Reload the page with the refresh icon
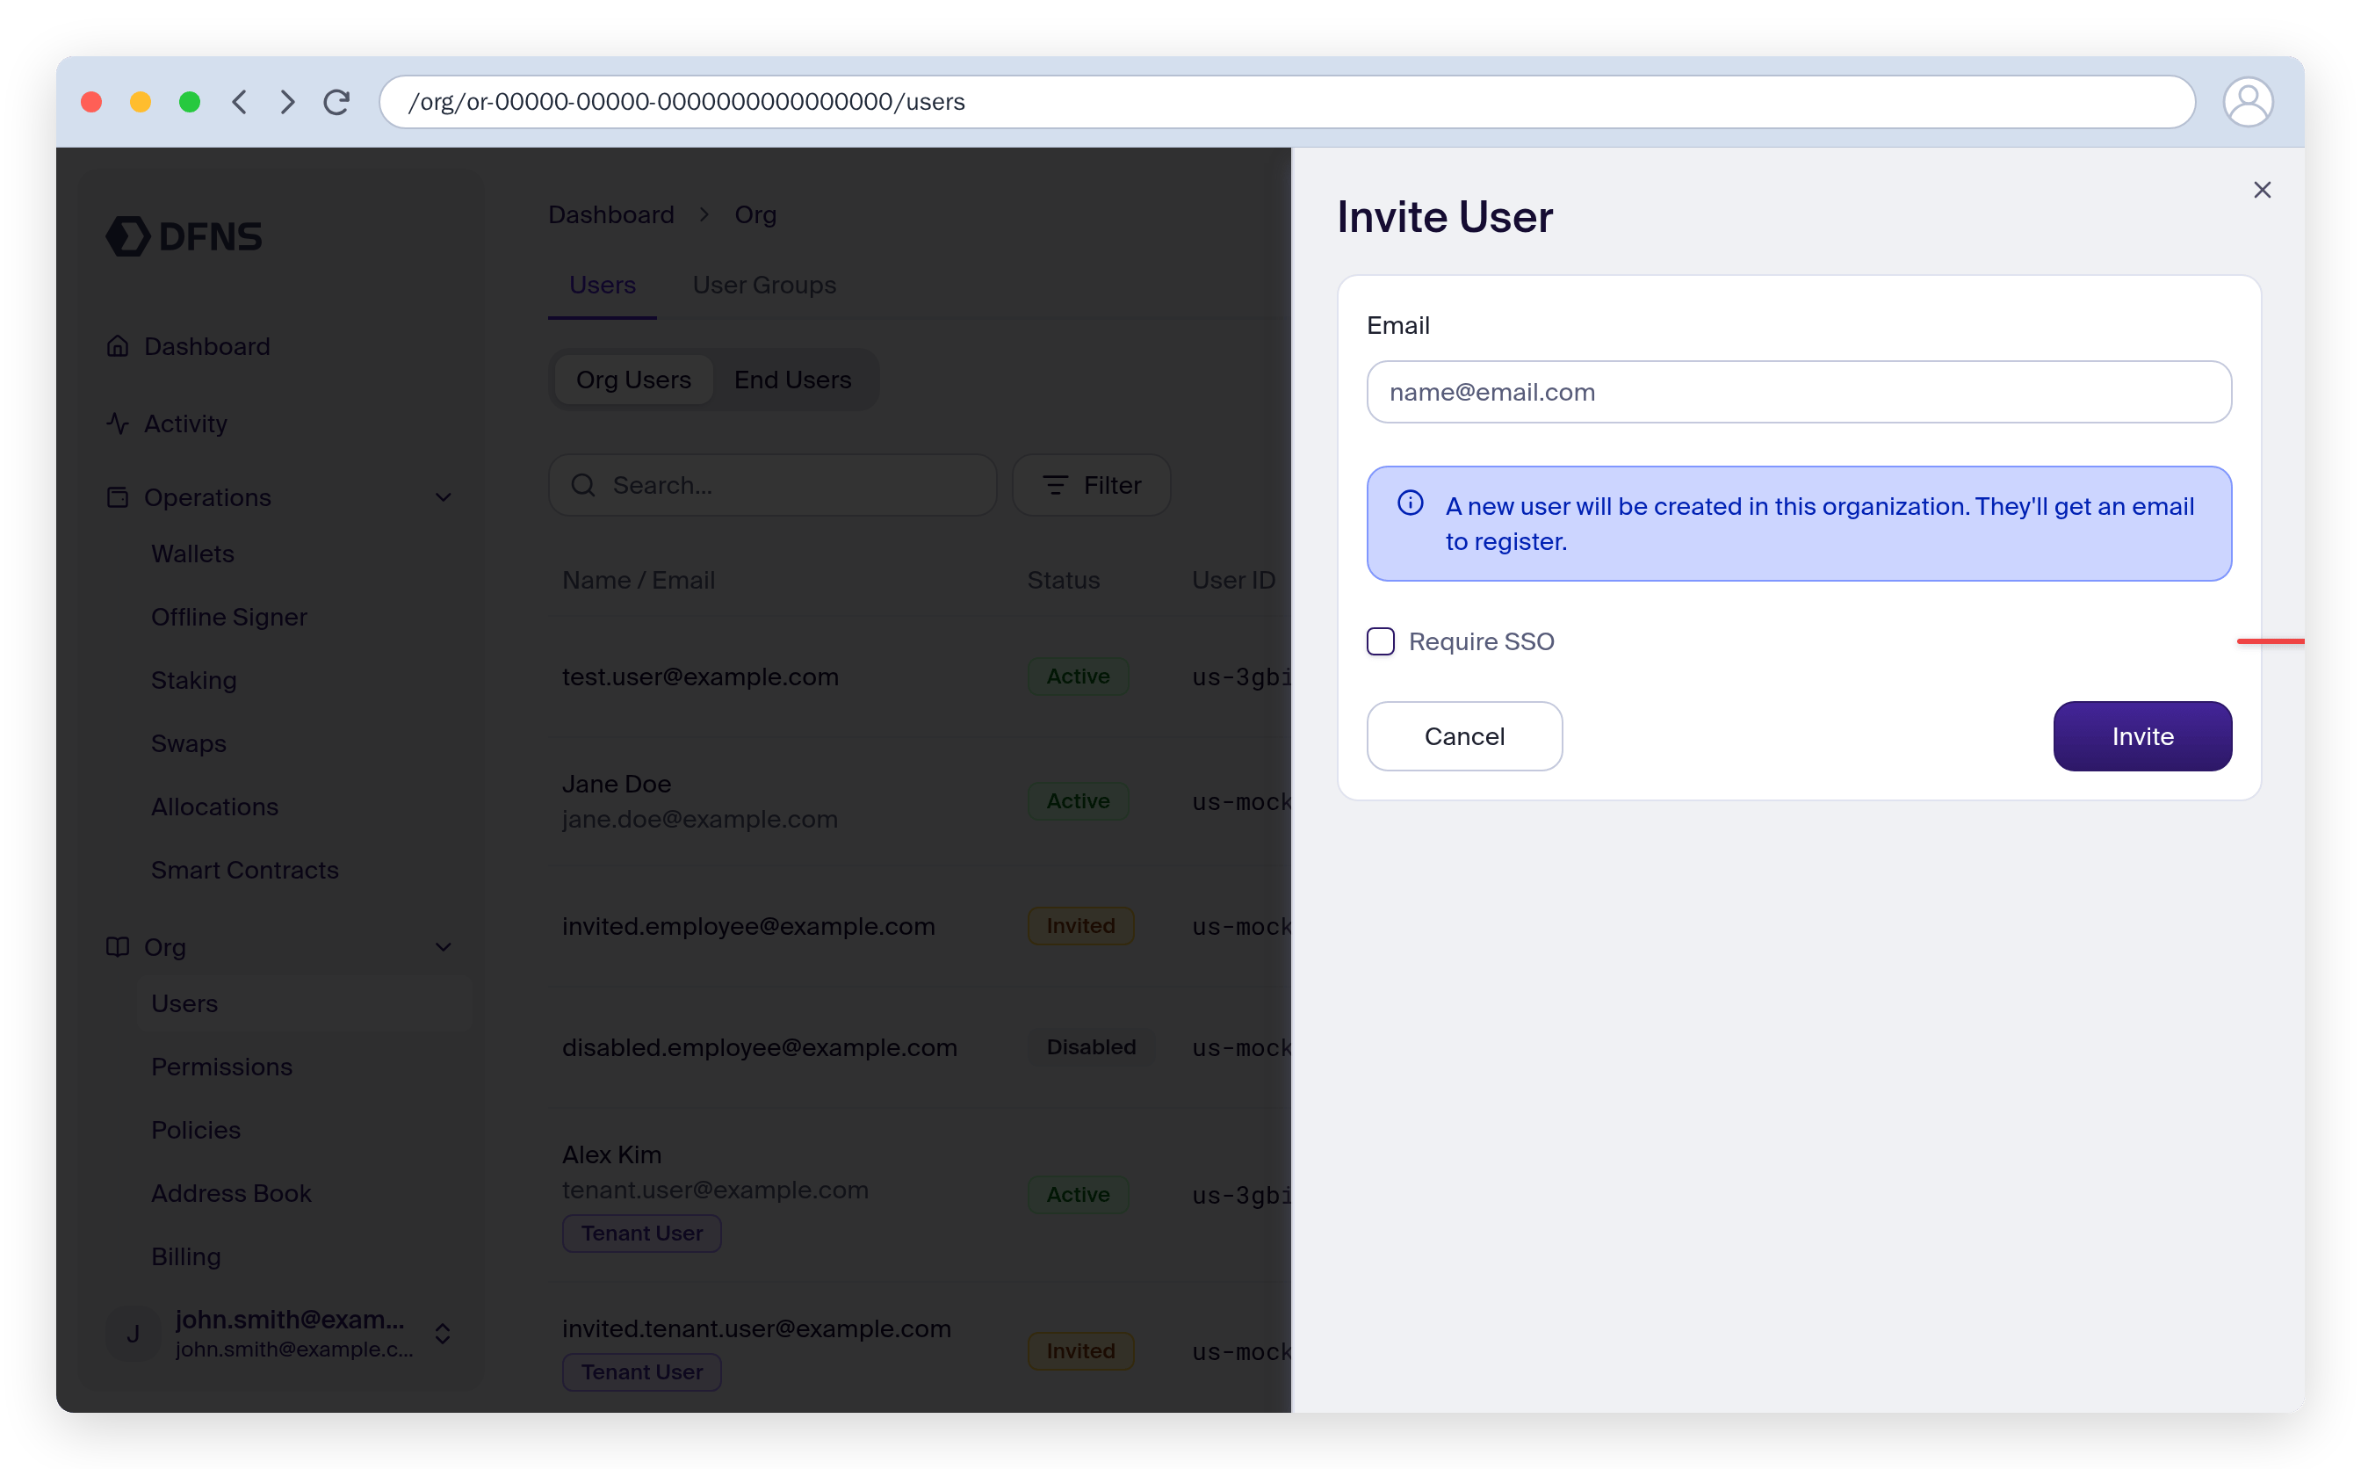 pyautogui.click(x=337, y=102)
